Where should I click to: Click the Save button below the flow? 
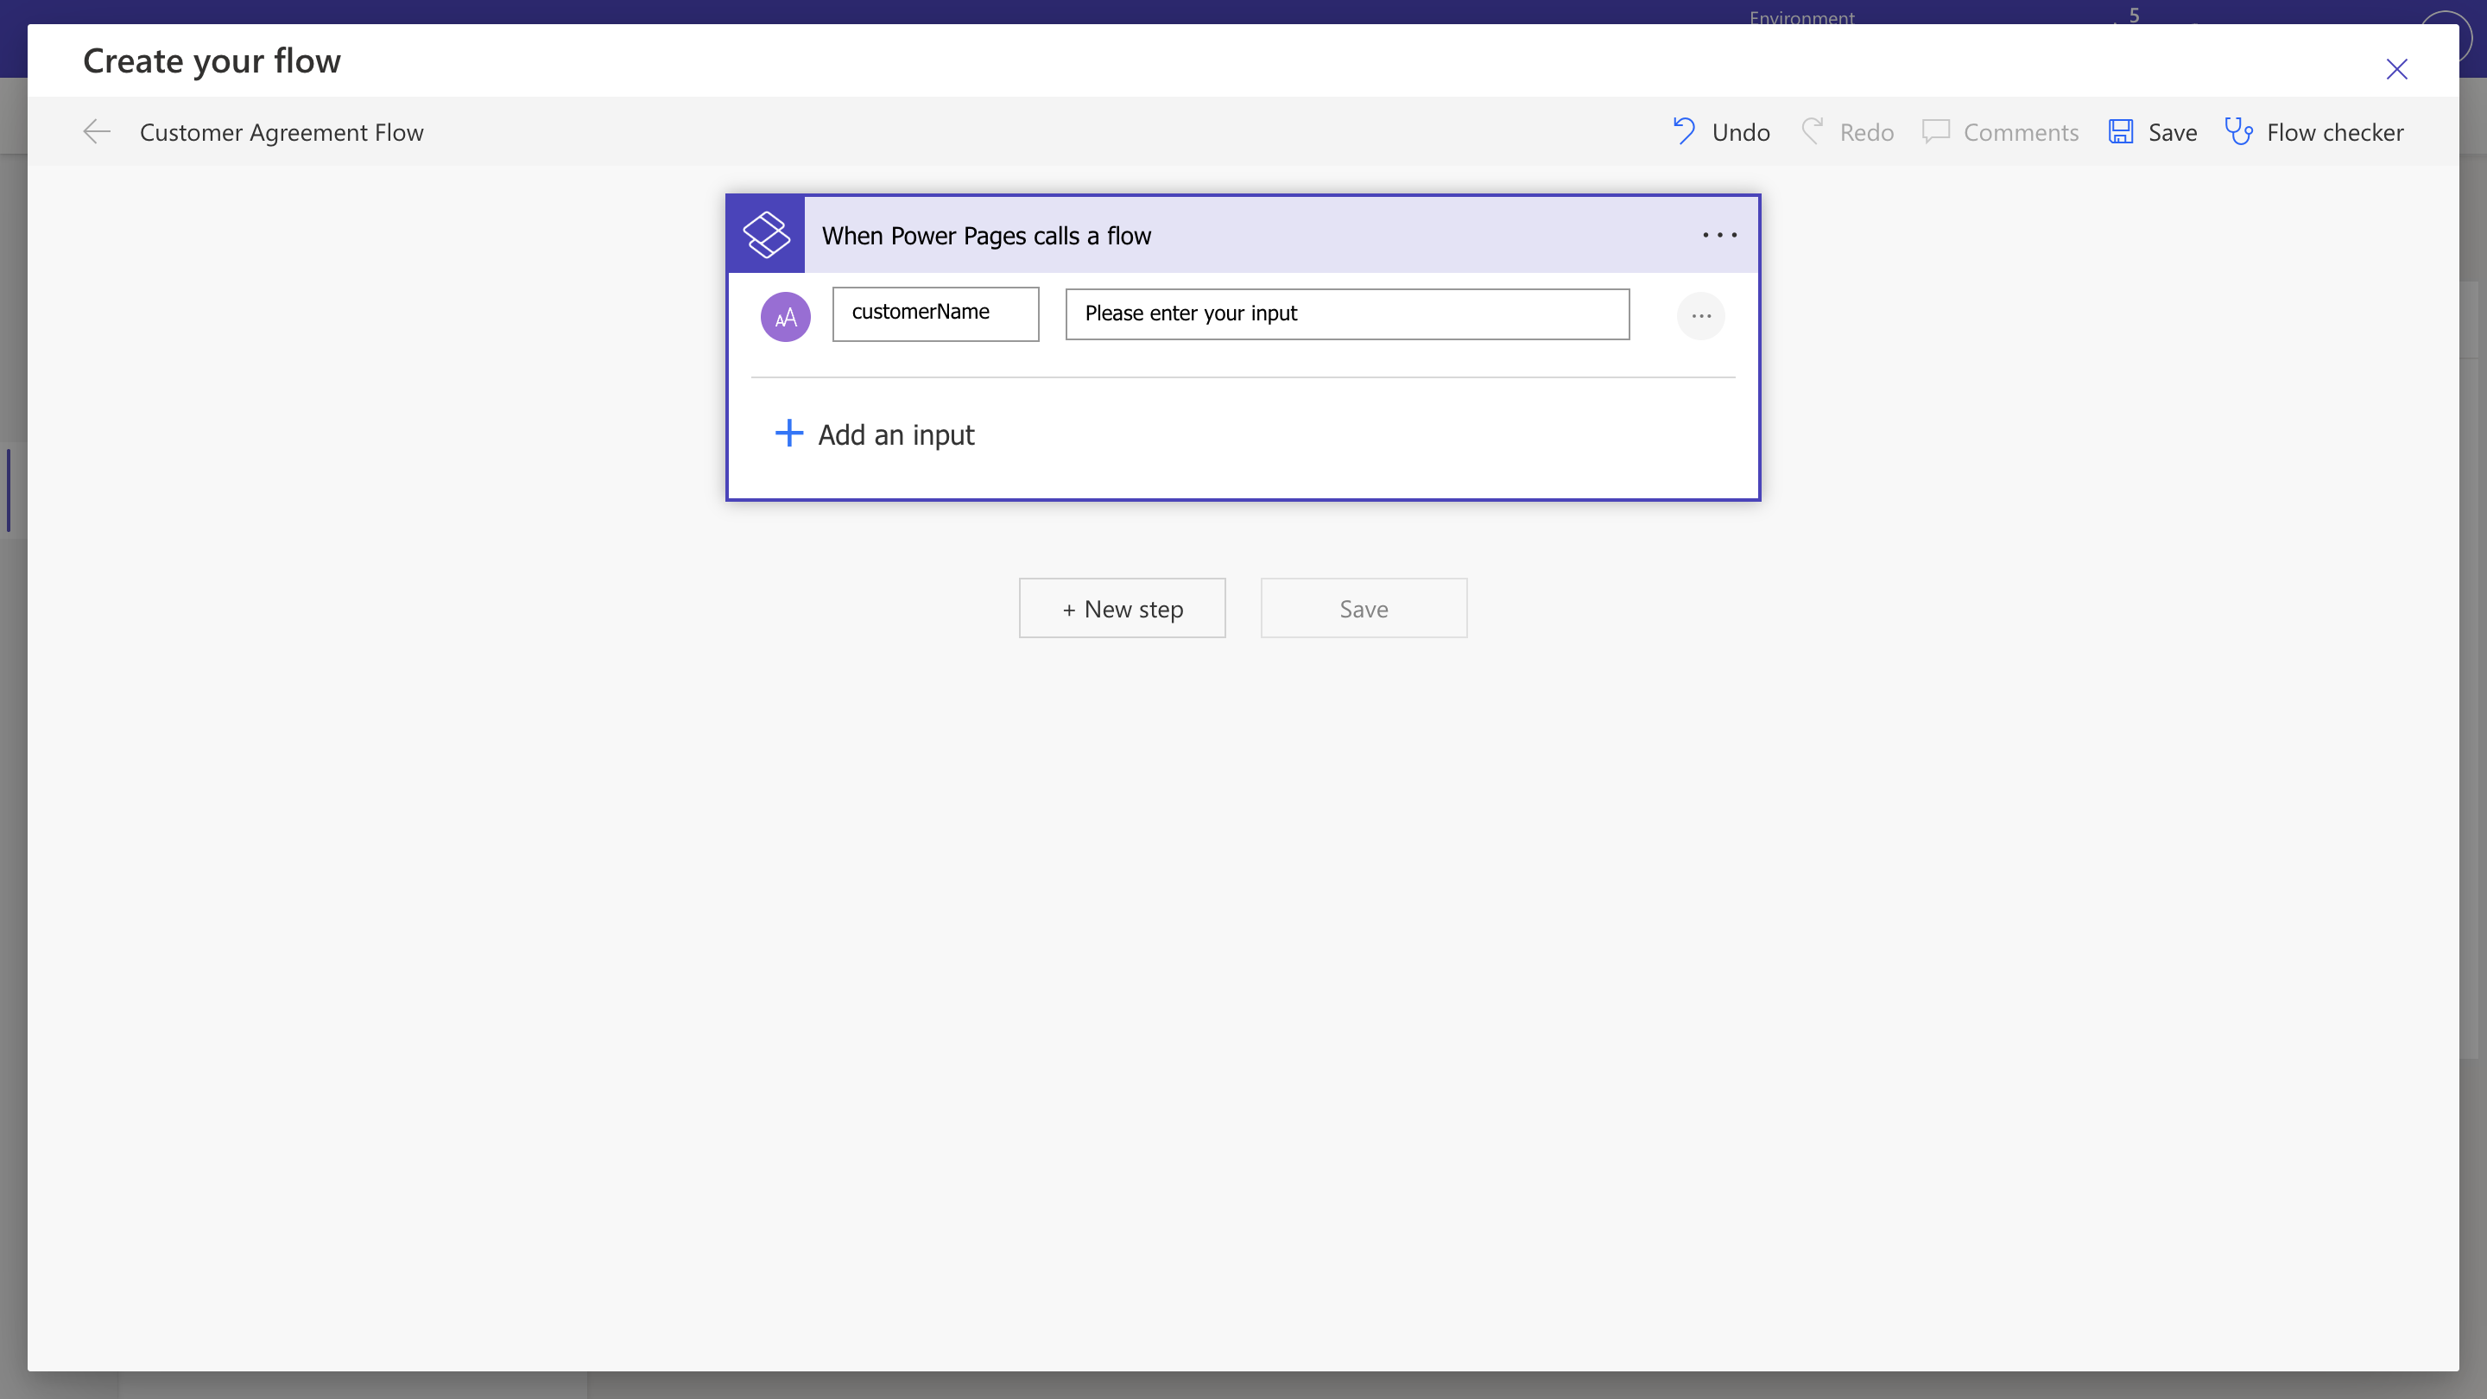click(1364, 607)
